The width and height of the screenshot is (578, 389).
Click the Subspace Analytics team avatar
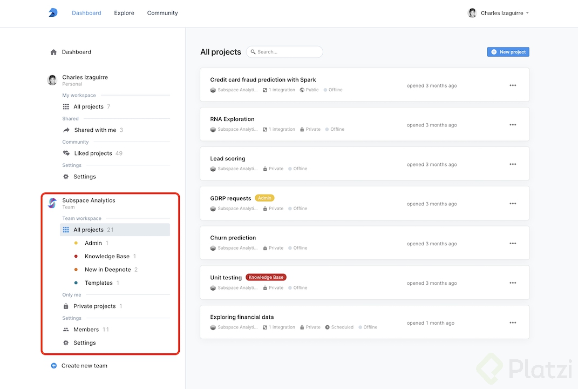tap(52, 203)
